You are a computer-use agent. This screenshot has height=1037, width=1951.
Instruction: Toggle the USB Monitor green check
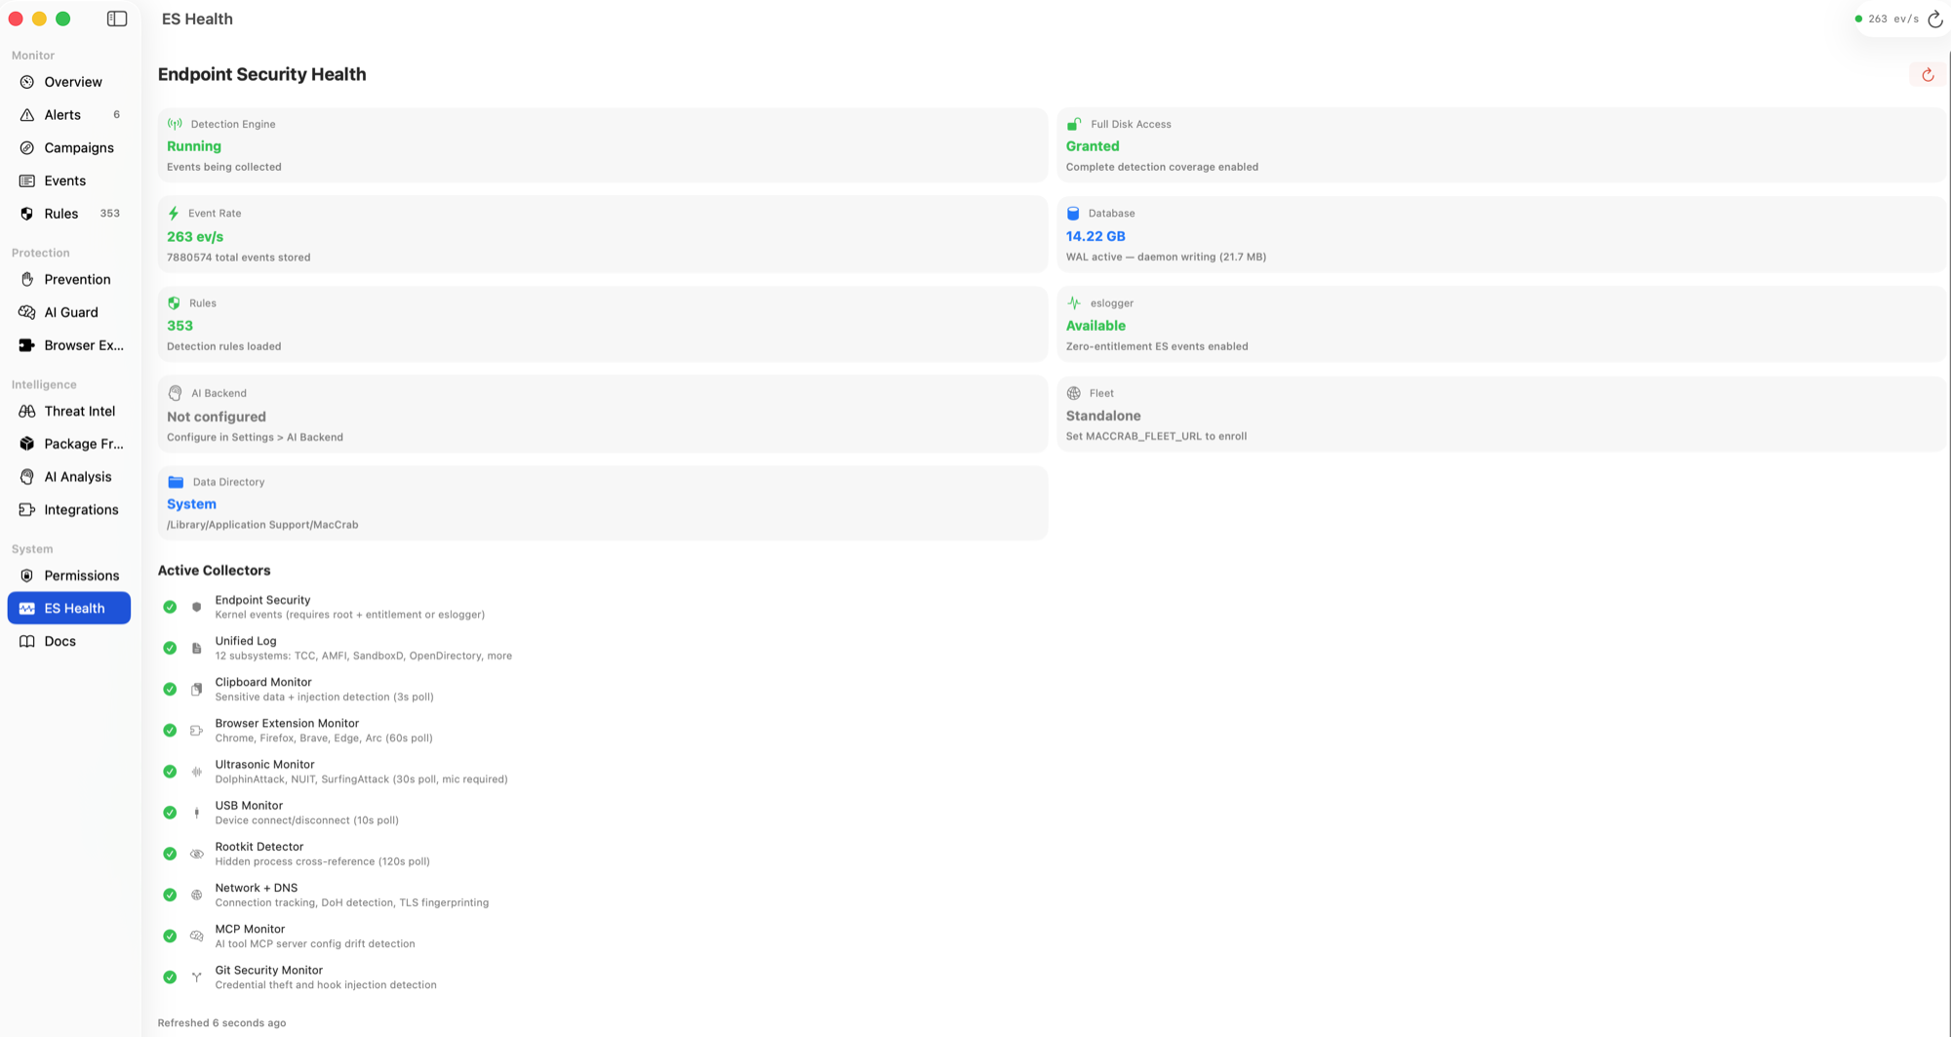[170, 812]
